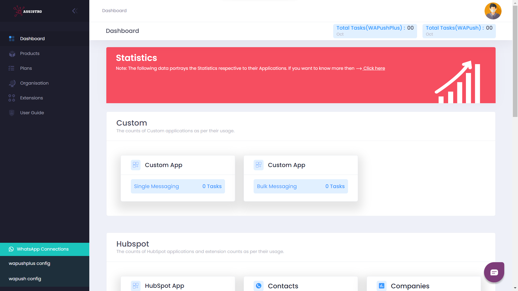Click the page vertical scrollbar
The image size is (518, 291).
[x=515, y=62]
